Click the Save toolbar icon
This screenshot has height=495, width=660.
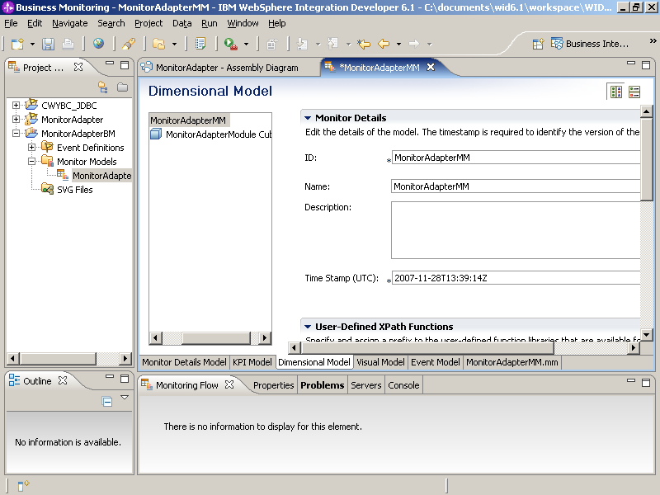pyautogui.click(x=48, y=44)
